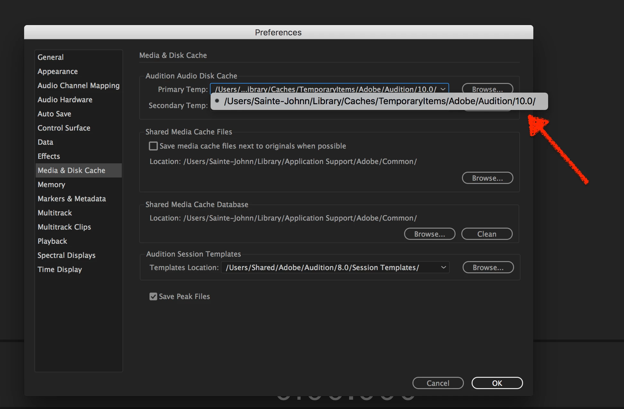Screen dimensions: 624x409
Task: Select Spectral Displays in the sidebar
Action: [x=67, y=255]
